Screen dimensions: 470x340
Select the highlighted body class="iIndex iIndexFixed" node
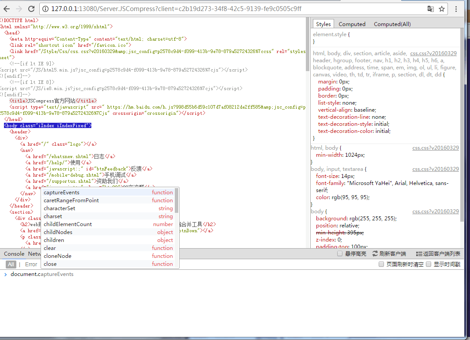click(48, 126)
